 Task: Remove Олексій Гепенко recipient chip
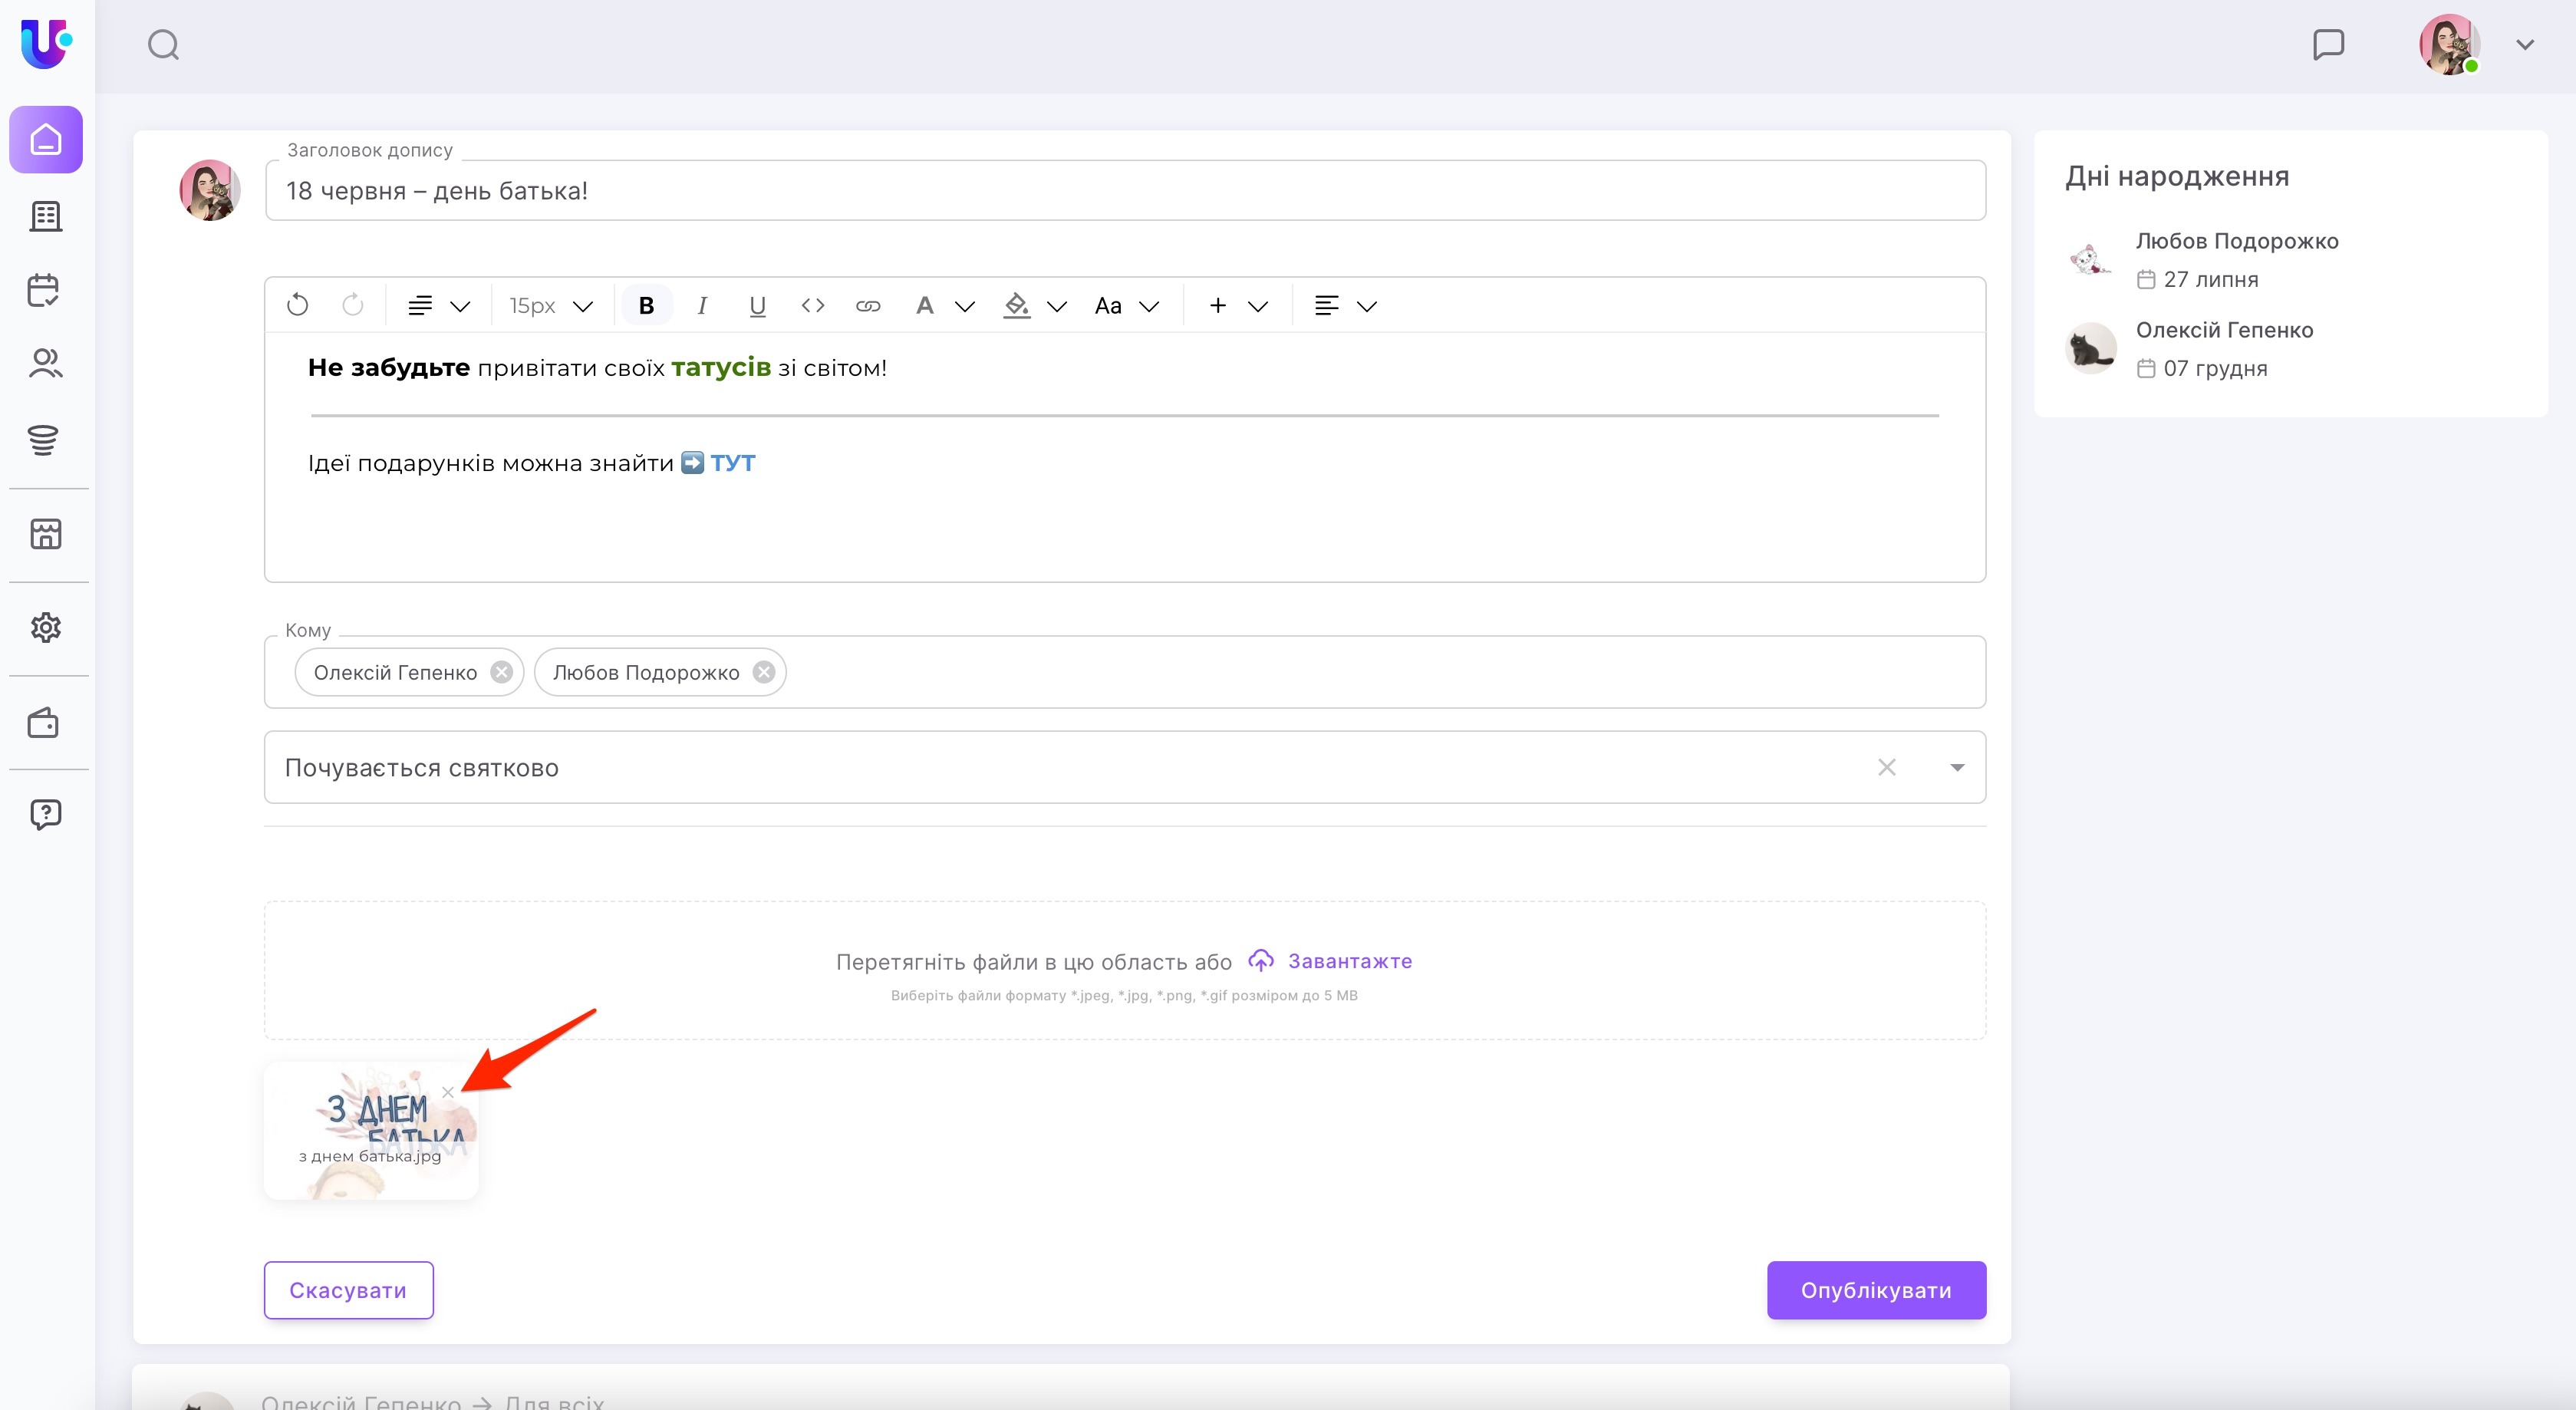[502, 673]
